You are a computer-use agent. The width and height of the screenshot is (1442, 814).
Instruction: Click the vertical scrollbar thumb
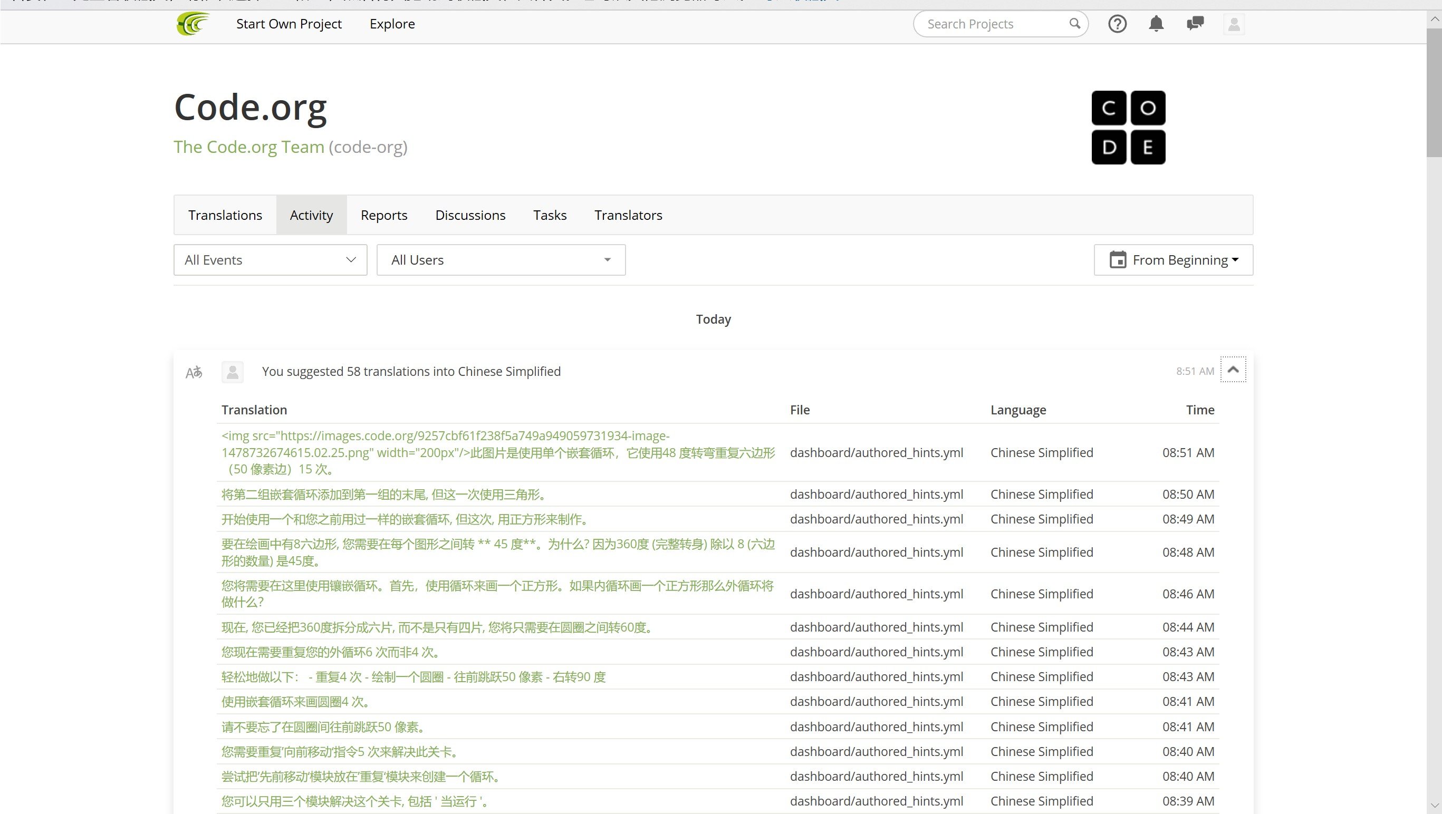pyautogui.click(x=1434, y=93)
